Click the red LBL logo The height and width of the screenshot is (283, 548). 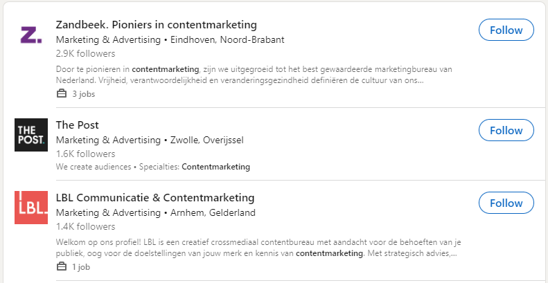click(31, 208)
